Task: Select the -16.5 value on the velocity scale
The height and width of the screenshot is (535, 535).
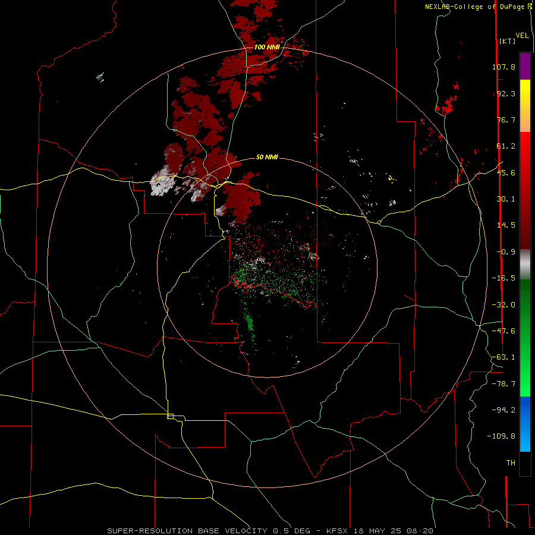Action: click(503, 278)
